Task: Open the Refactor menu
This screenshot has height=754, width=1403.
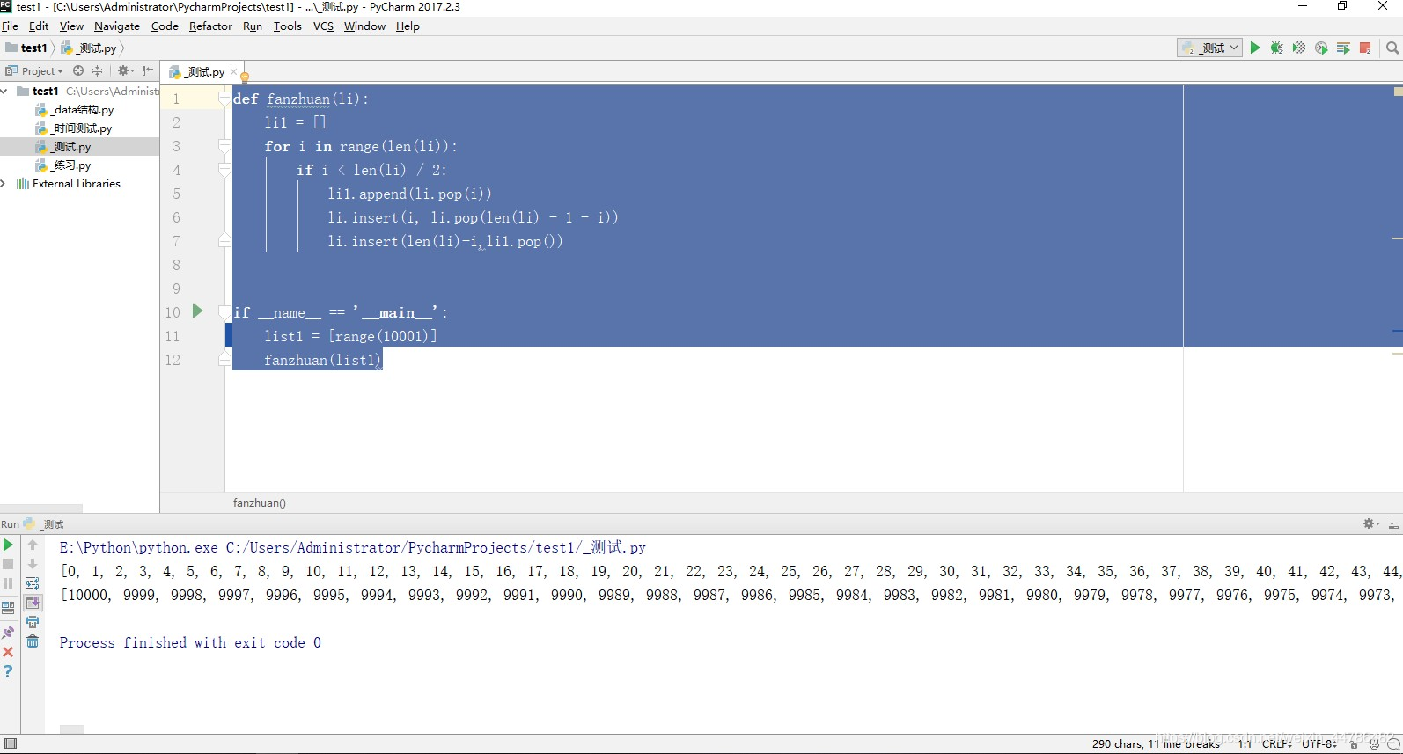Action: [210, 26]
